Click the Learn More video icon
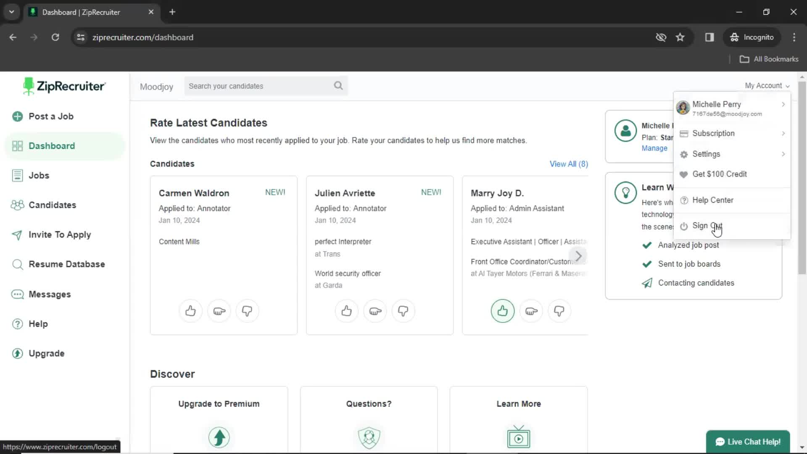This screenshot has height=454, width=807. 519,437
